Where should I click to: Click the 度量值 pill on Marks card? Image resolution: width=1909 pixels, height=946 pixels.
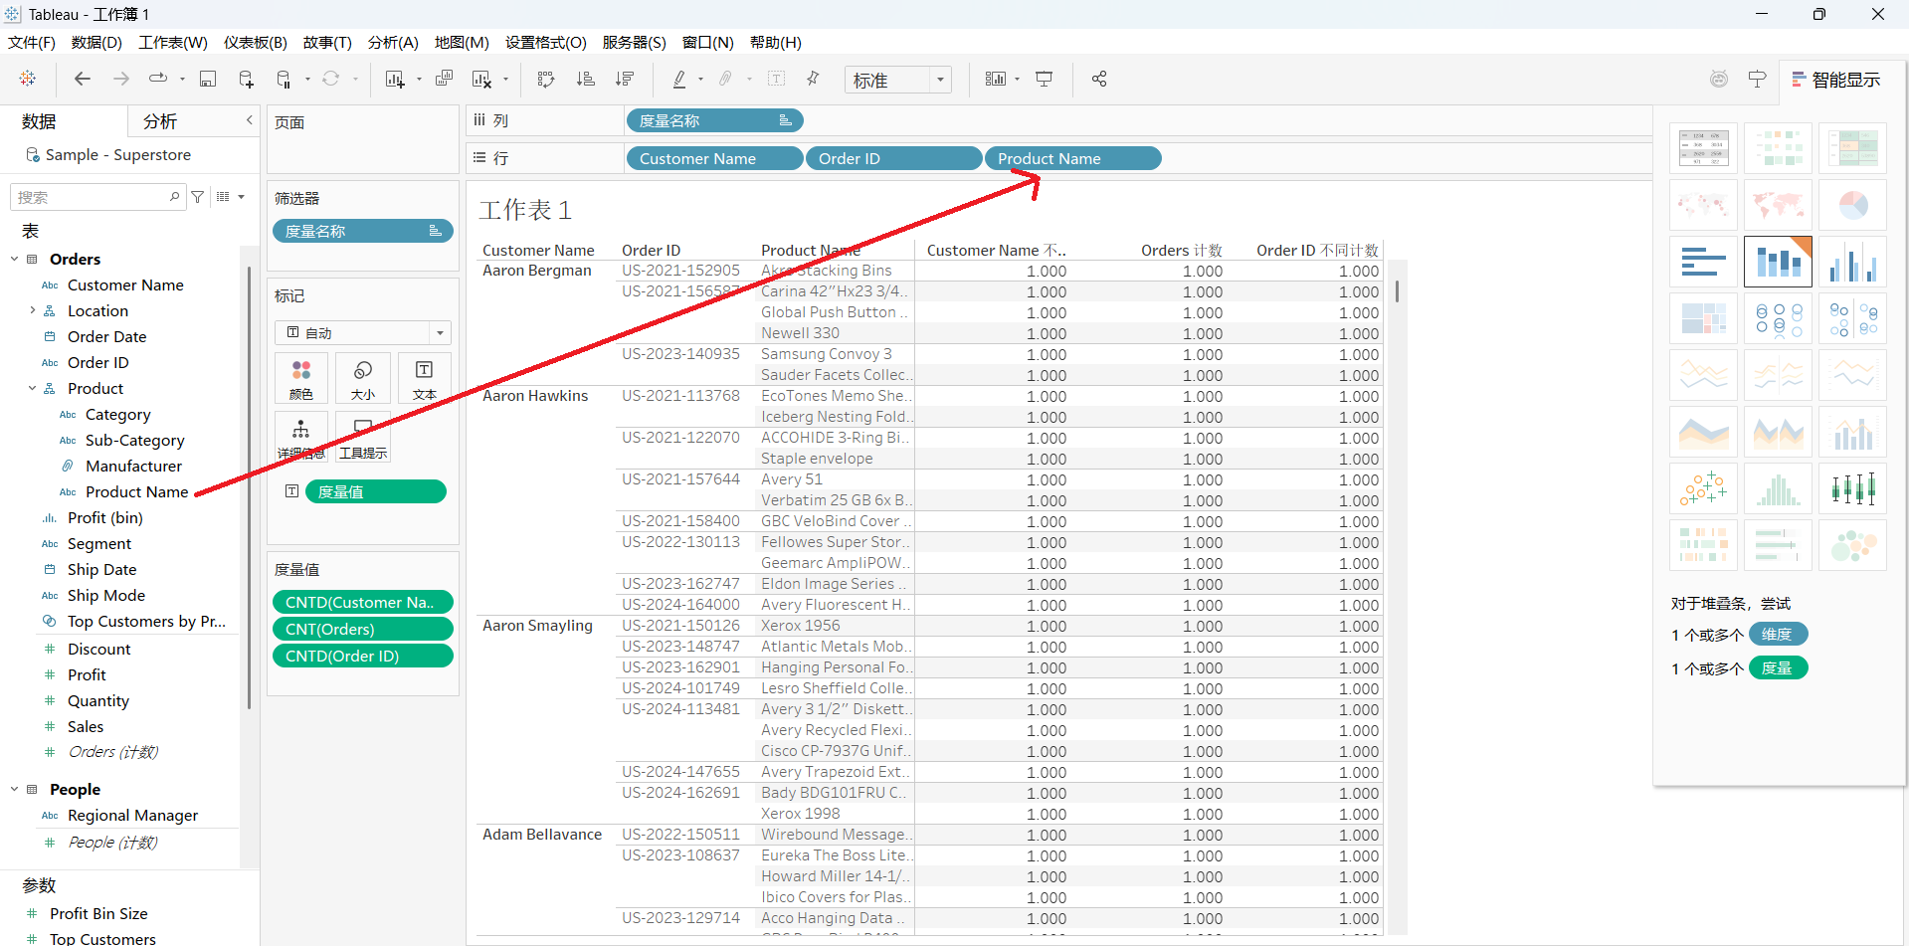376,491
